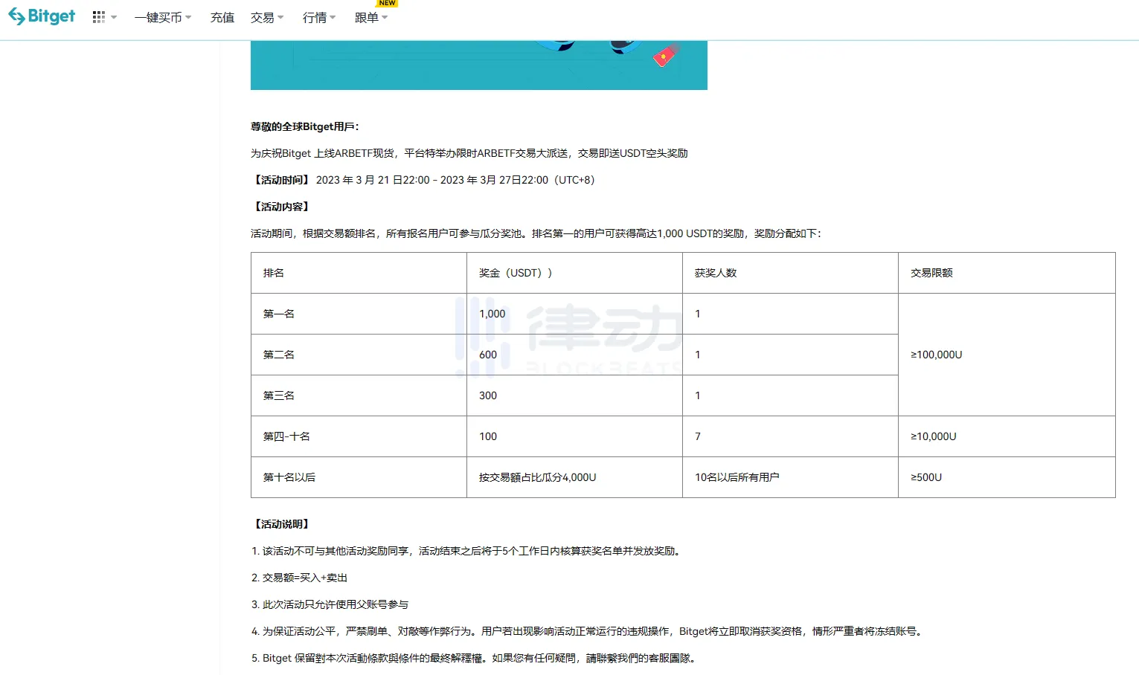Expand the 一键买币 dropdown
Image resolution: width=1139 pixels, height=675 pixels.
click(x=162, y=18)
